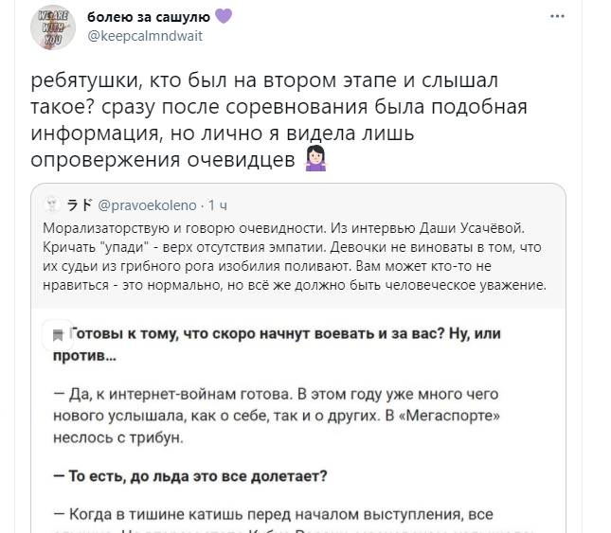Open the @keepcalmndwait handle link

click(145, 36)
